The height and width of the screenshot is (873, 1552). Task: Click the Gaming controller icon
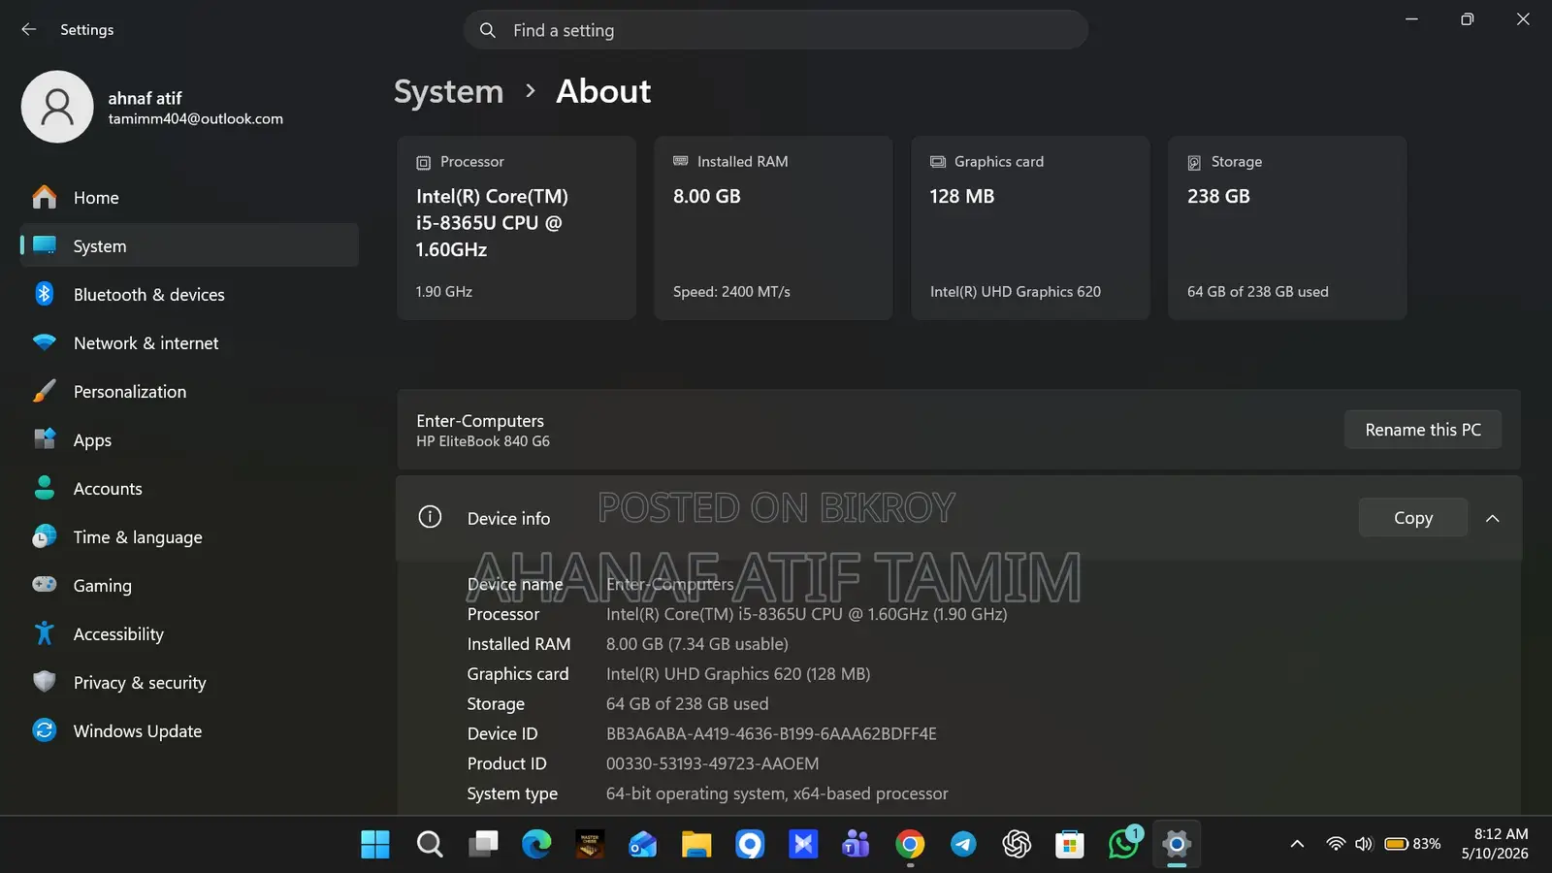pos(45,585)
